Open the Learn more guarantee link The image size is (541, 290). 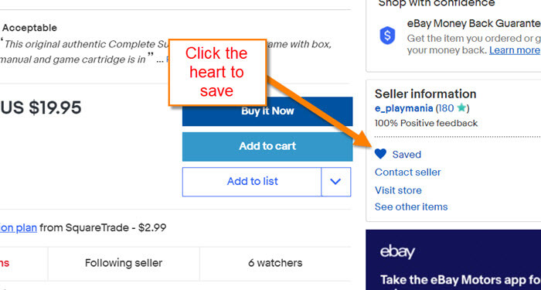tap(514, 50)
